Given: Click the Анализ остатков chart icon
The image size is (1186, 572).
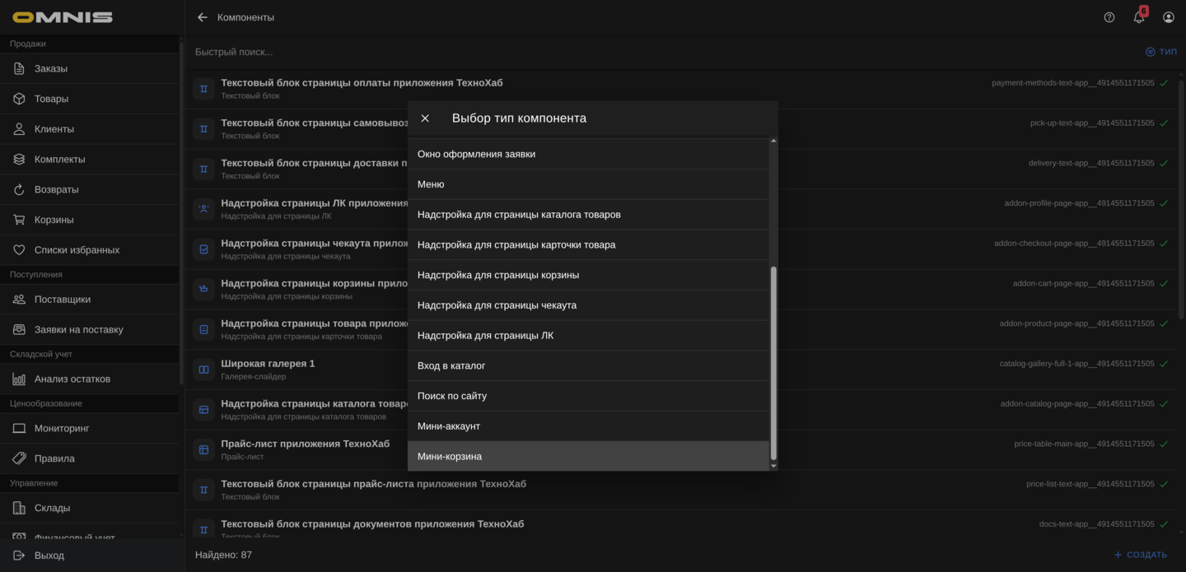Looking at the screenshot, I should (x=19, y=379).
